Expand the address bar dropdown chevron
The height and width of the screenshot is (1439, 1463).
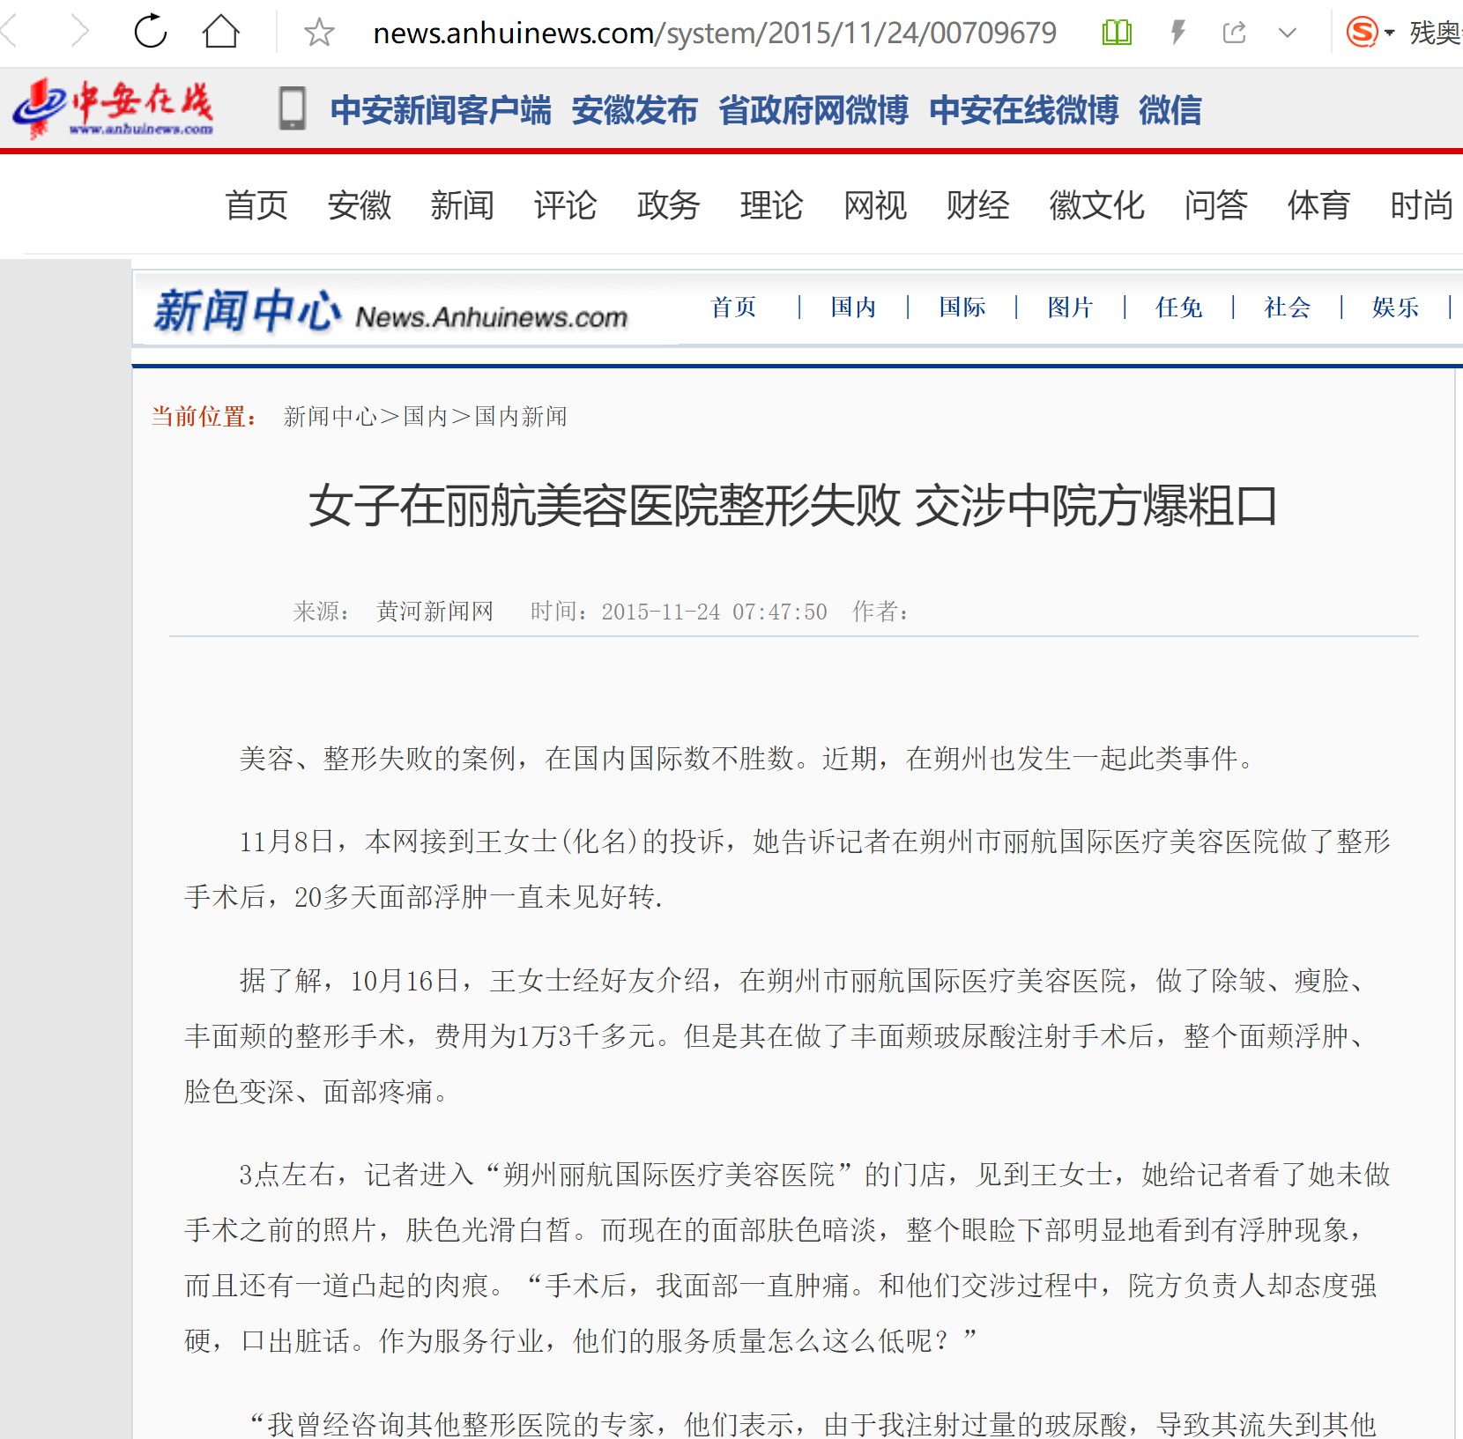(1288, 33)
